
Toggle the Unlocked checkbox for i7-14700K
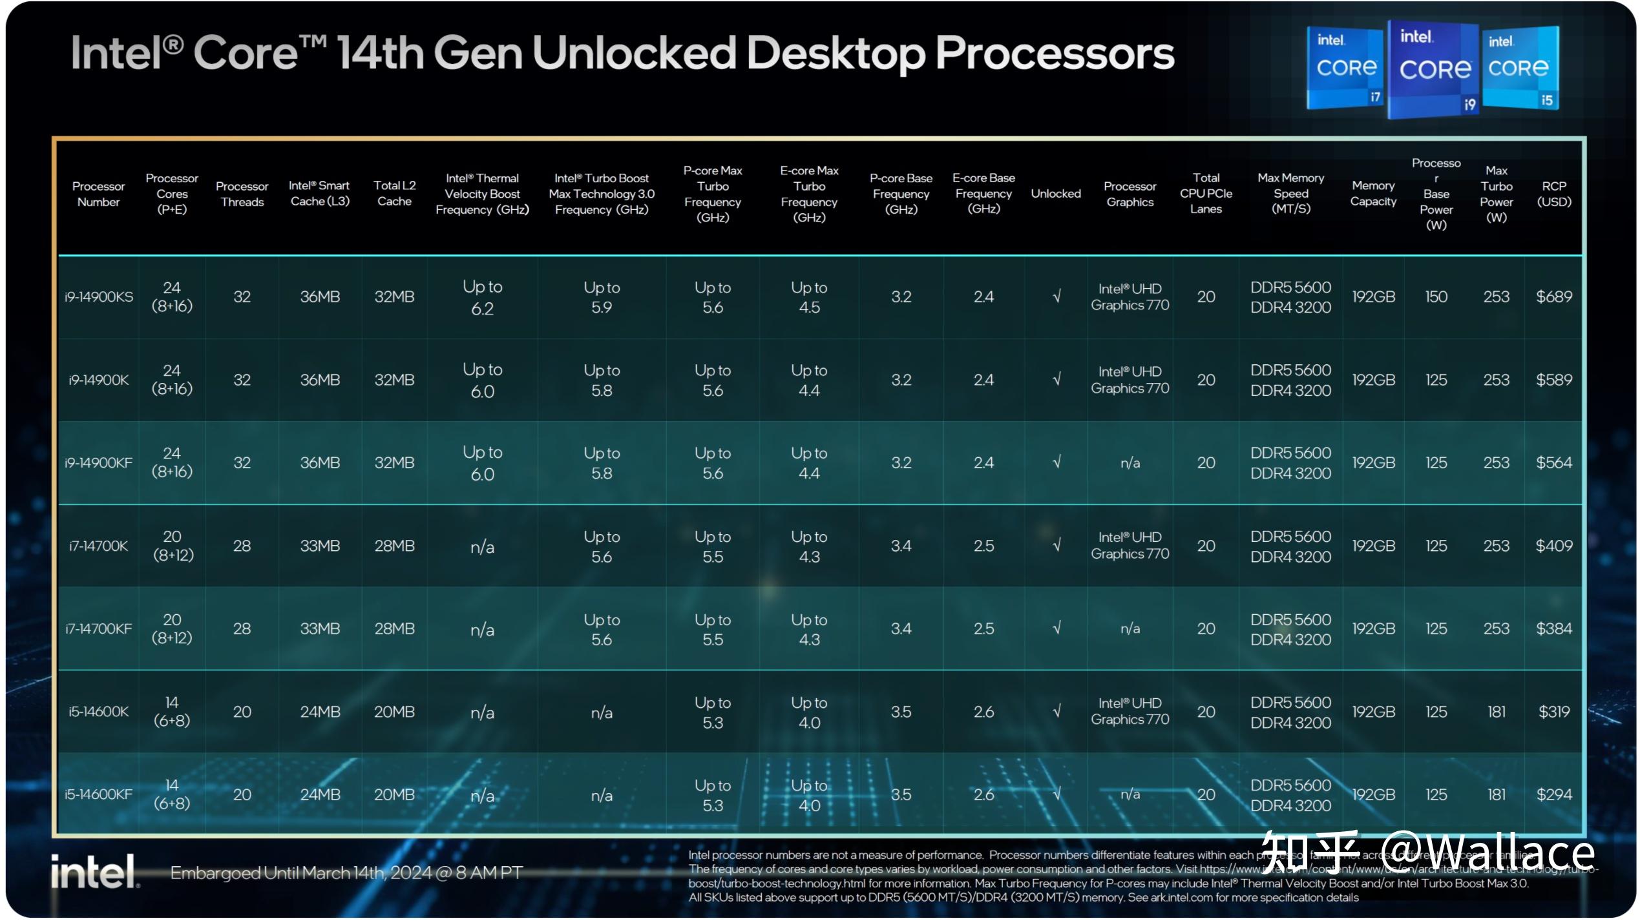1058,544
